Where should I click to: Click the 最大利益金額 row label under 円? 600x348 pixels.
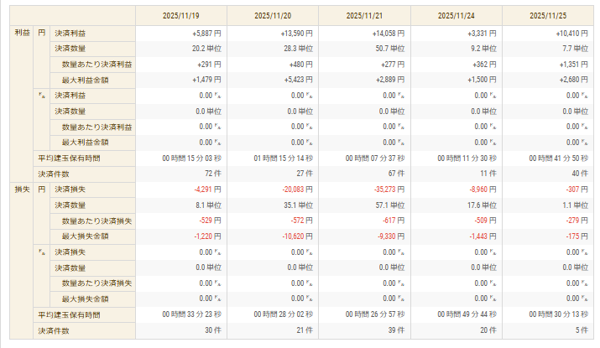point(85,81)
